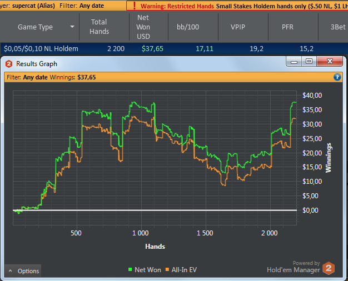Viewport: 348px width, 281px height.
Task: Sort by VPIP column header
Action: pyautogui.click(x=238, y=27)
